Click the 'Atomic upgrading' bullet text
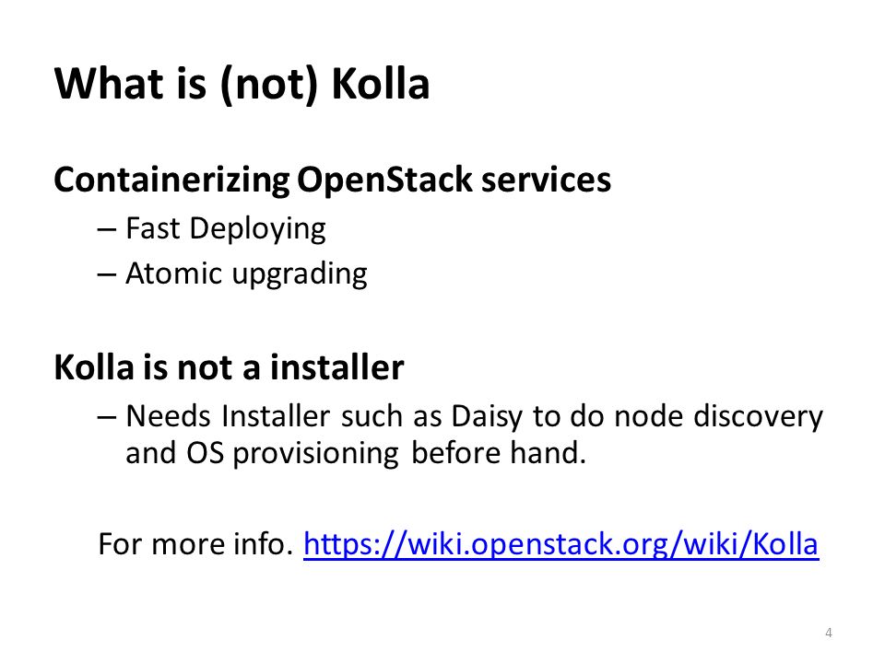Viewport: 885px width, 663px height. 247,274
